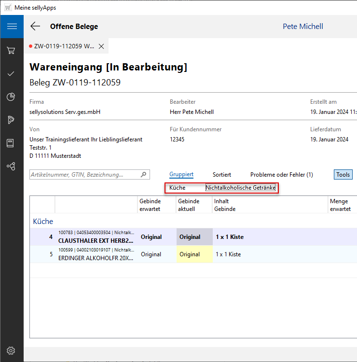Close the ZW-0119-112059 tab

[101, 46]
